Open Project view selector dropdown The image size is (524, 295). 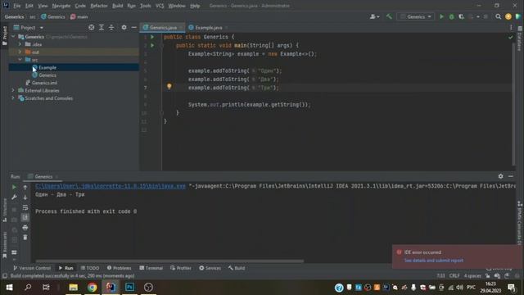point(29,27)
